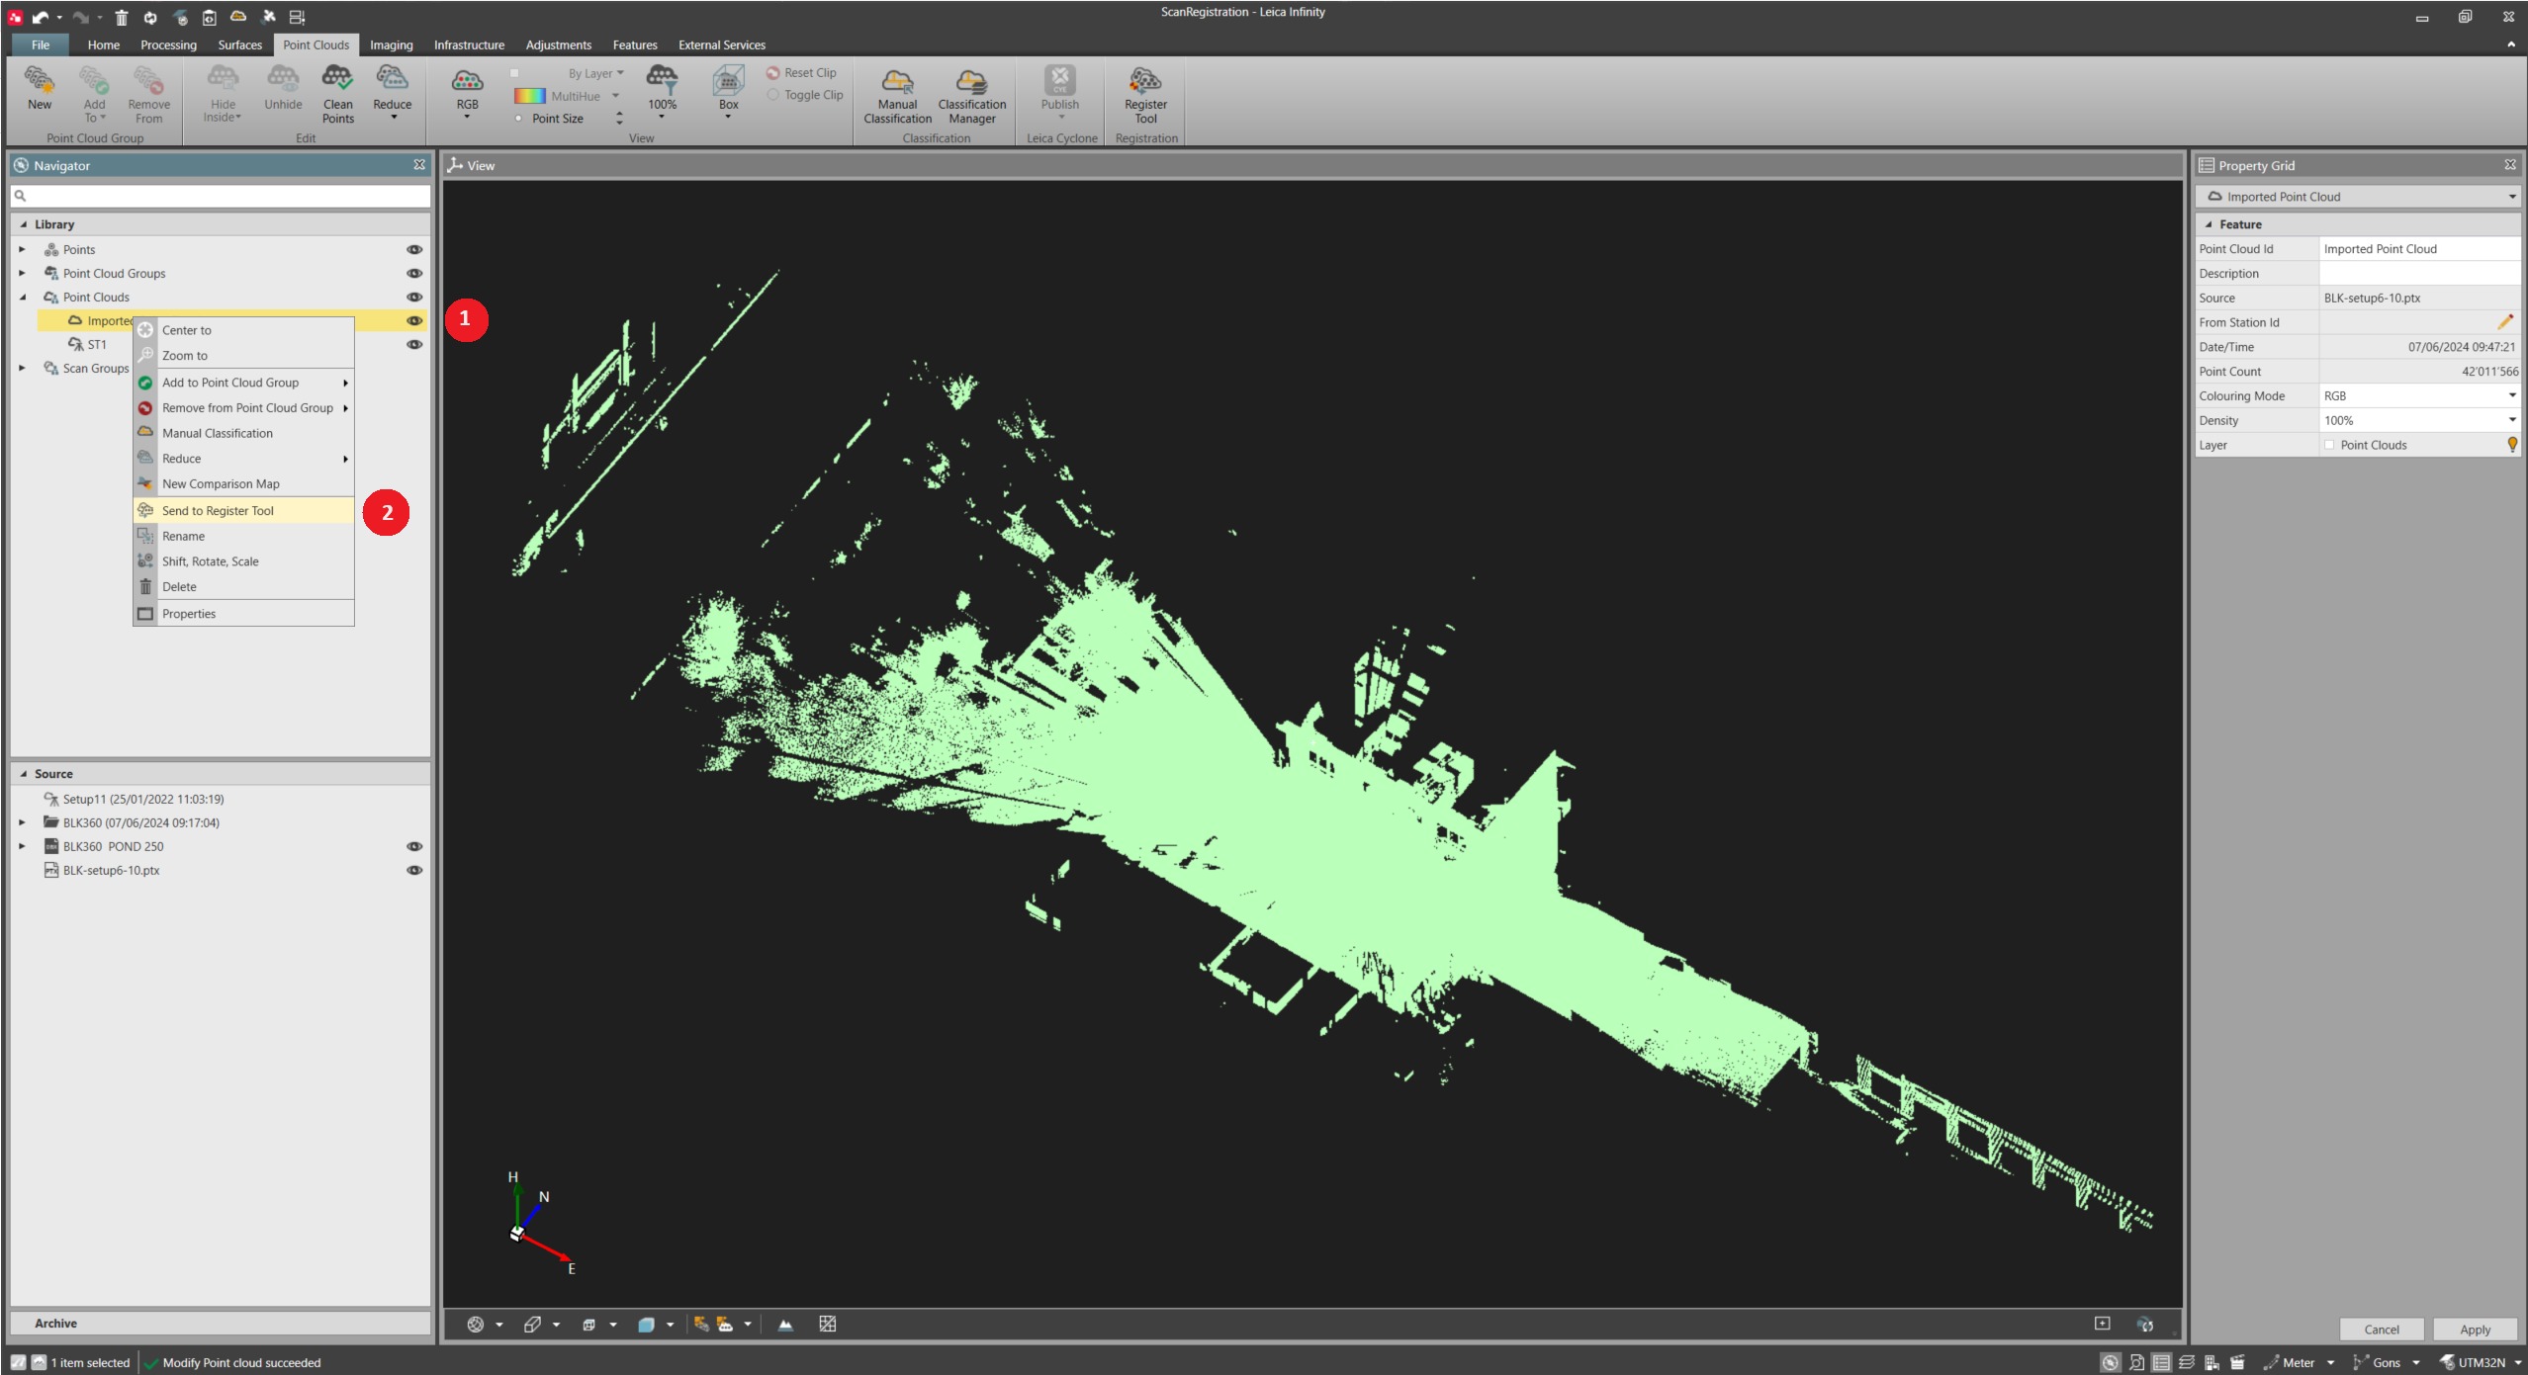Open the Register Tool

[x=1145, y=95]
